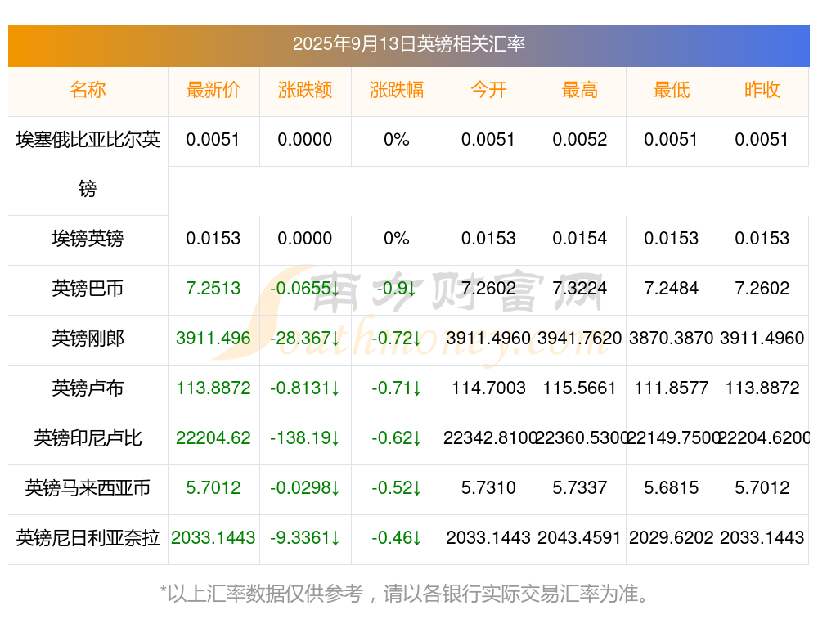
Task: Click the 今开 column header
Action: [x=488, y=90]
